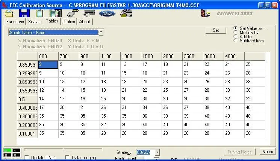The width and height of the screenshot is (280, 161).
Task: Select cell 17 at 1500 RPM, 0.89999 load
Action: [151, 64]
